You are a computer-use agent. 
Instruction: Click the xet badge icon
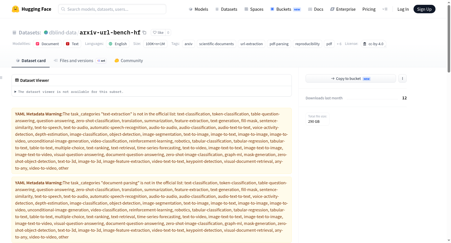pos(99,61)
